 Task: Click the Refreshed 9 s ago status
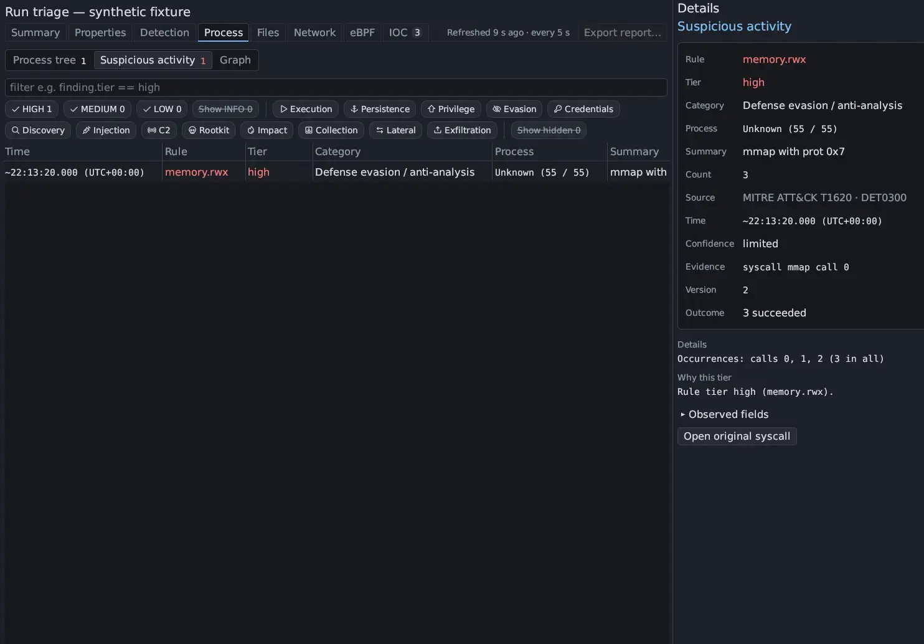pos(508,32)
